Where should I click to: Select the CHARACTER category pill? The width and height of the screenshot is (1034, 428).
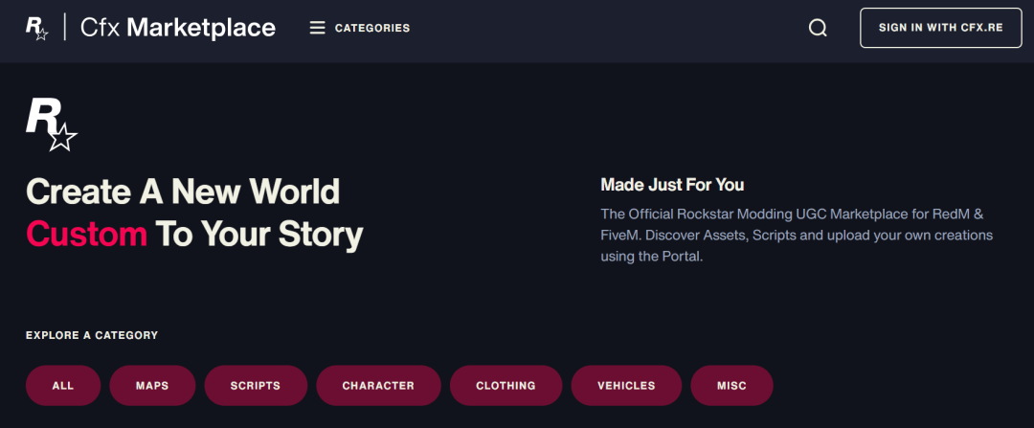pos(378,386)
